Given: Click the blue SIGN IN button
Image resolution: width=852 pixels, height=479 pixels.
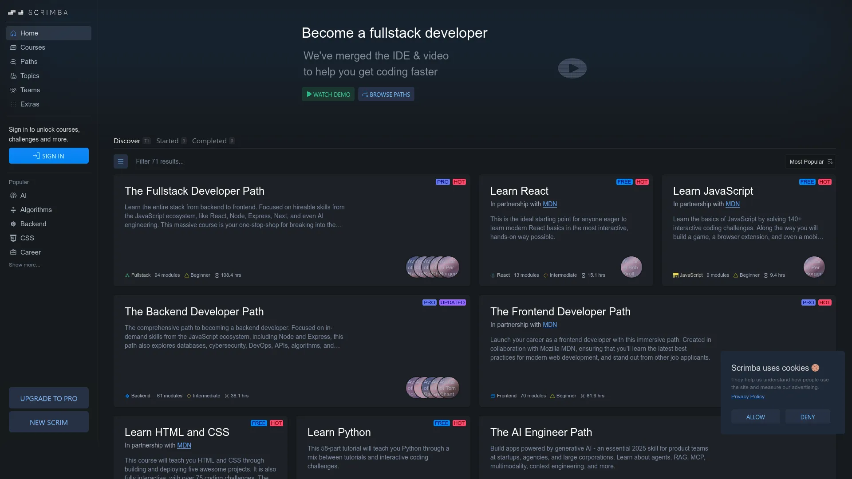Looking at the screenshot, I should 49,156.
